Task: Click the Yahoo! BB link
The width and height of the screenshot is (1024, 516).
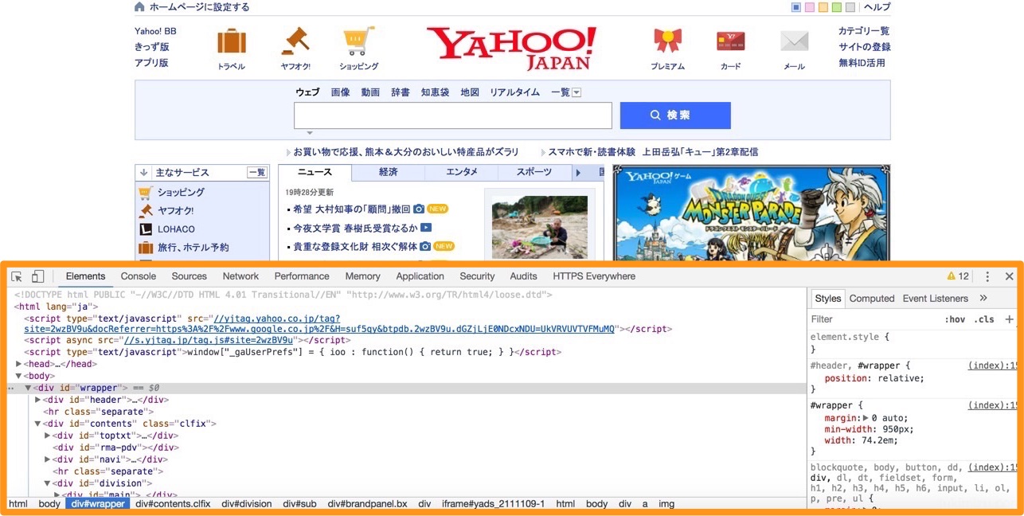Action: coord(156,31)
